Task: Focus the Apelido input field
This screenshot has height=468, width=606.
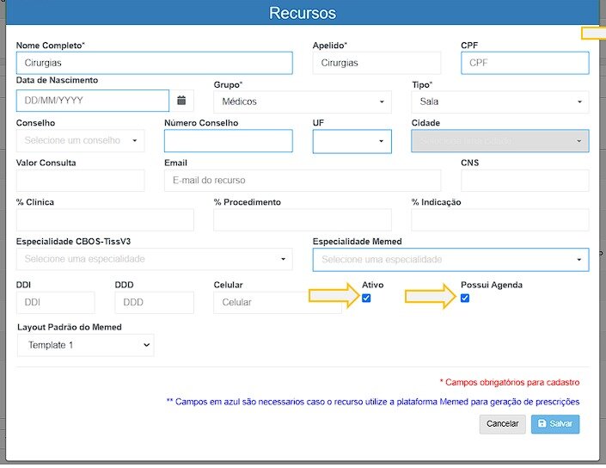Action: [x=376, y=63]
